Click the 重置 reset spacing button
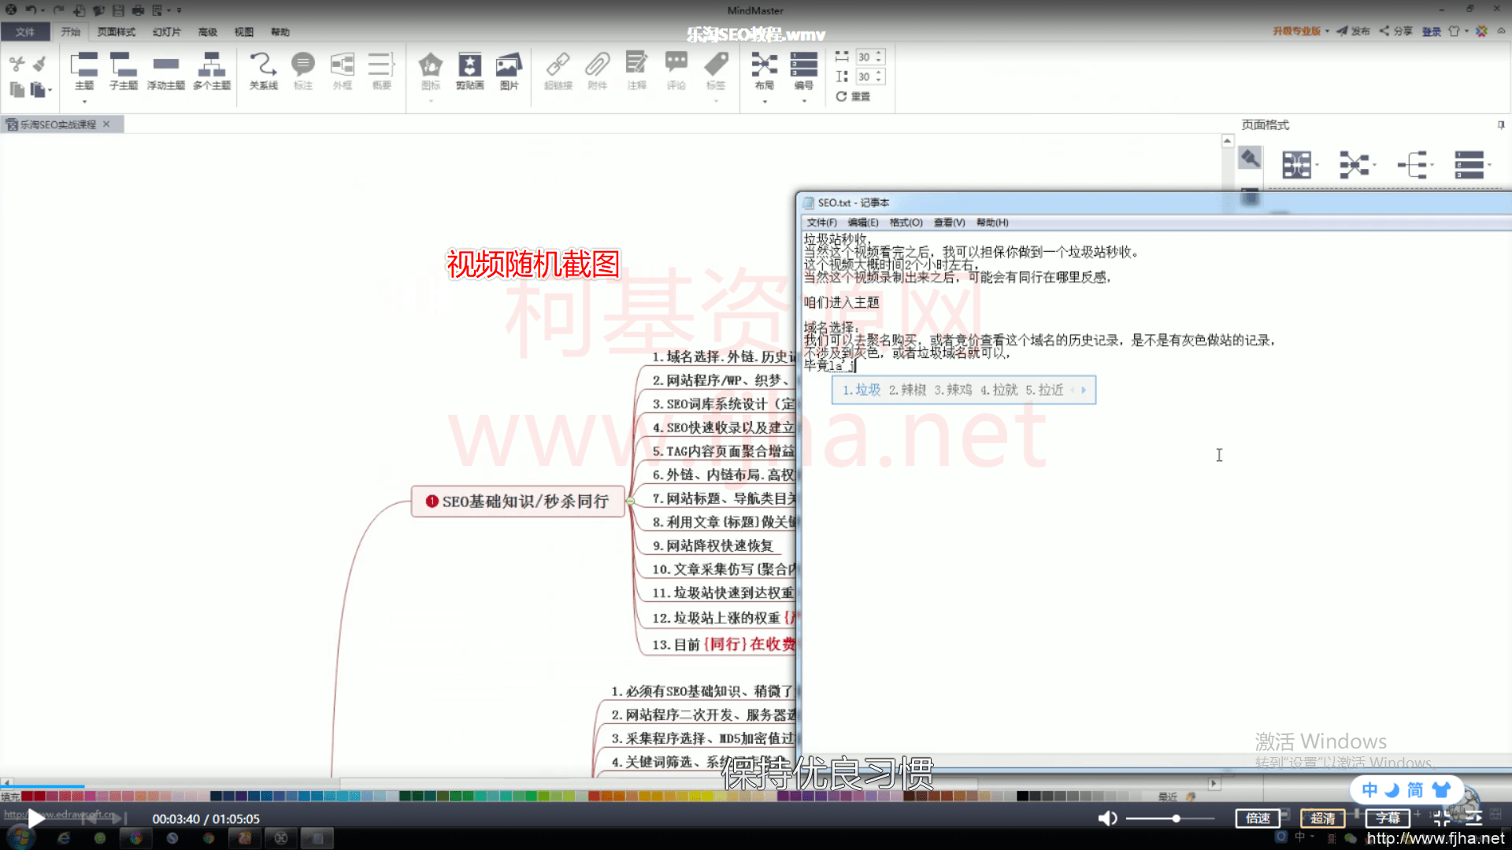 click(853, 96)
